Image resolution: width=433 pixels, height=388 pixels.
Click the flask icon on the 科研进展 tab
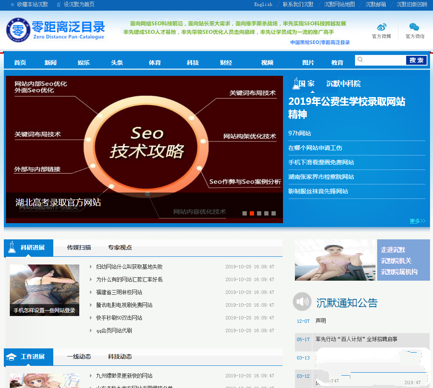tap(12, 247)
